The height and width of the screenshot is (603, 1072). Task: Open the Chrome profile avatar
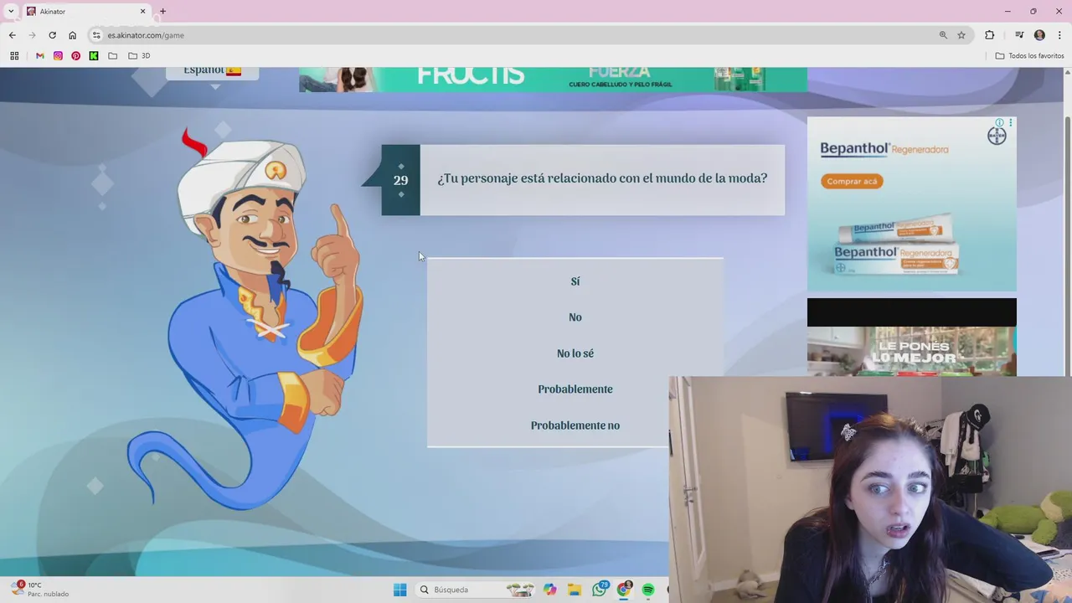[x=1039, y=35]
